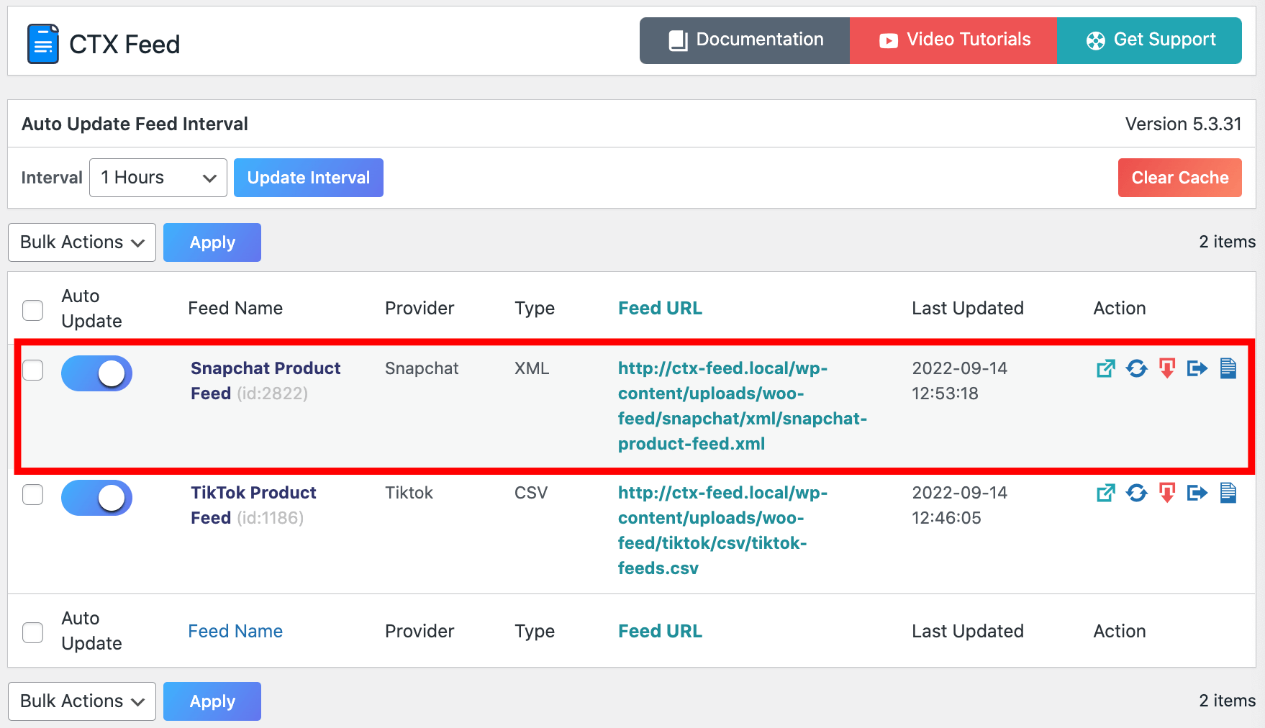View the Snapchat feed file contents
Screen dimensions: 1265x728
tap(1228, 368)
